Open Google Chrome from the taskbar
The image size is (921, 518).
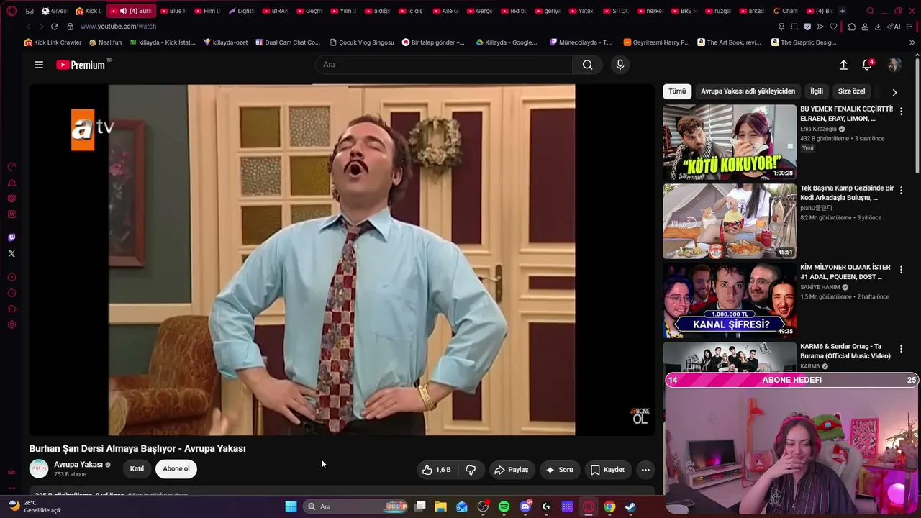[609, 506]
